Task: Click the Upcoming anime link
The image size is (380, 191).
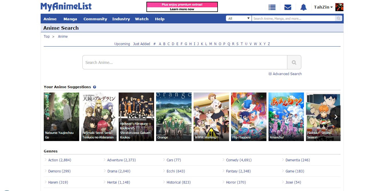Action: coord(122,44)
